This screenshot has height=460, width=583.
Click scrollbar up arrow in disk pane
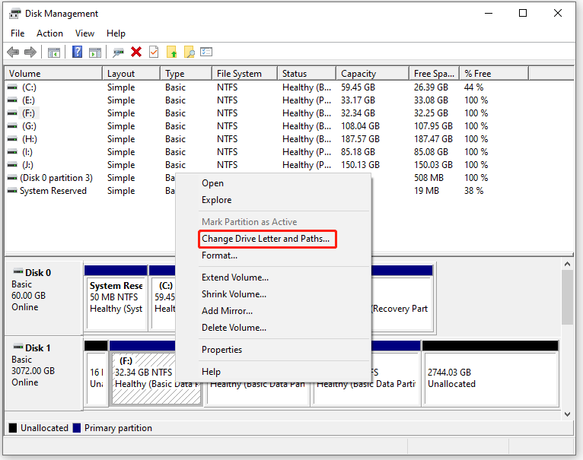point(567,264)
